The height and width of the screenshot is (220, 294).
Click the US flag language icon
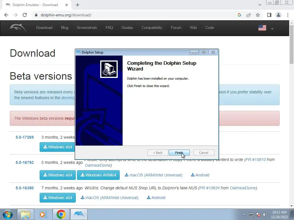(262, 28)
